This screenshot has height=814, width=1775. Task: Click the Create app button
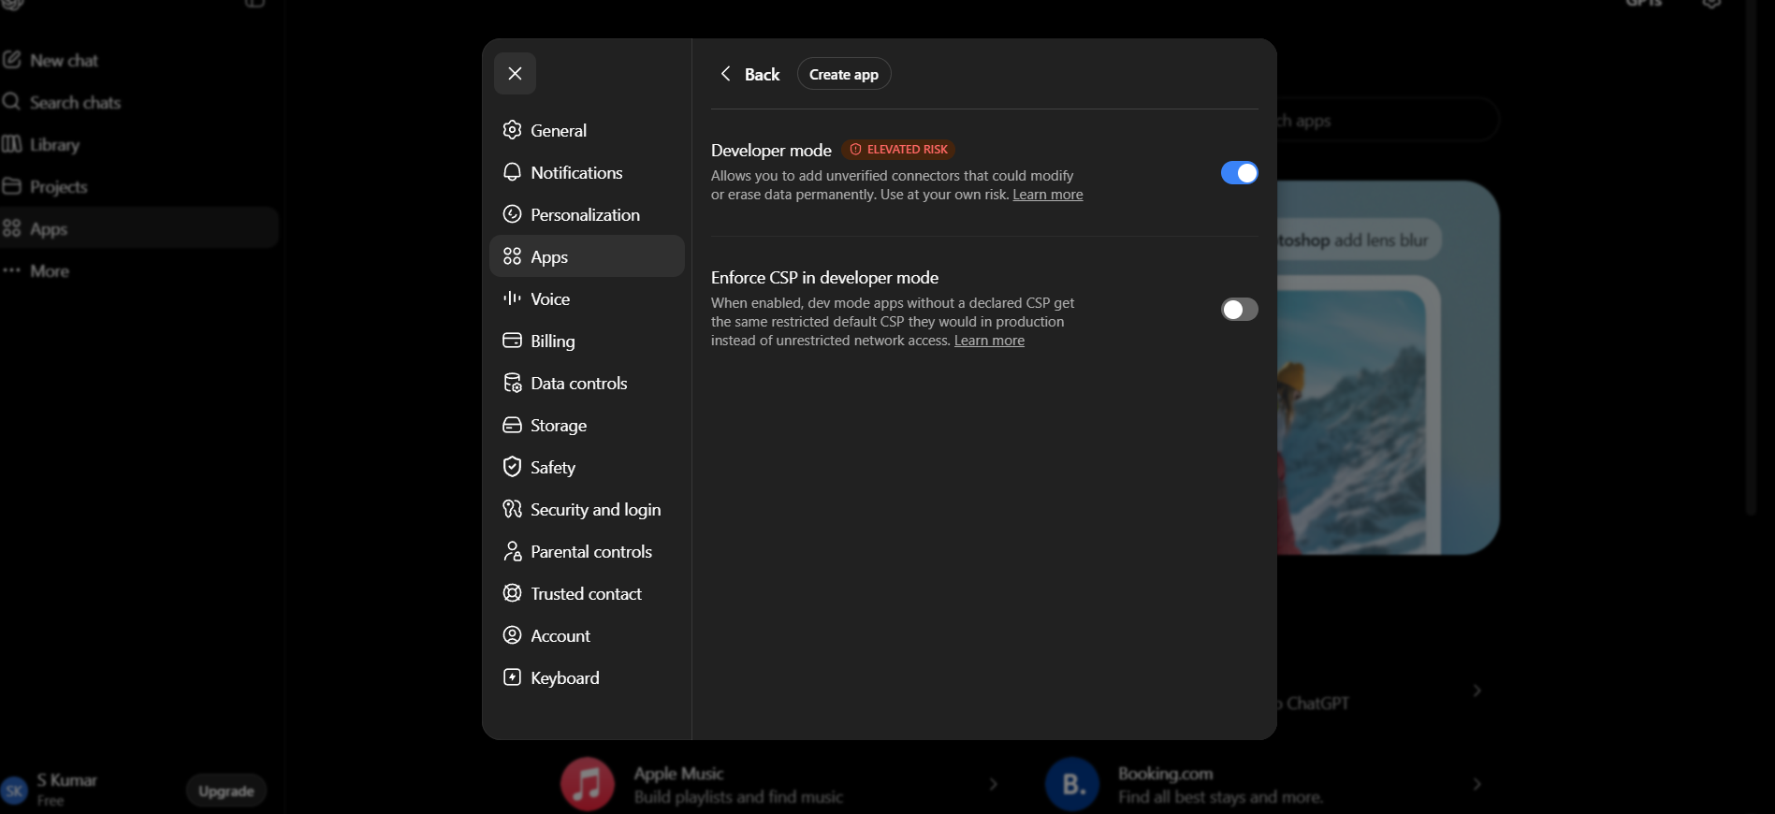[844, 74]
